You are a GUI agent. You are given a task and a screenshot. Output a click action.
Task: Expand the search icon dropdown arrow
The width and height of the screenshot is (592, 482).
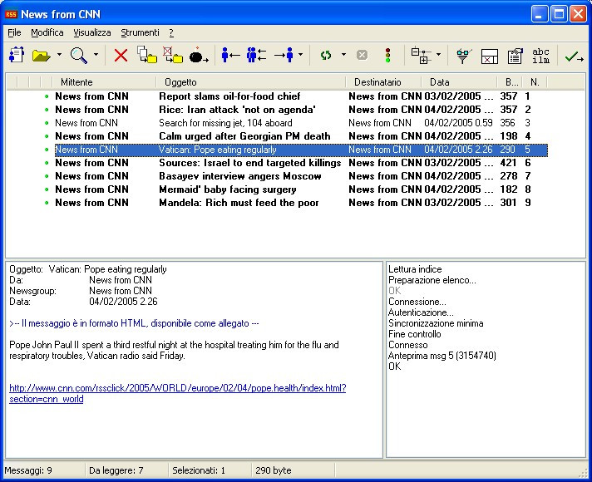tap(96, 55)
